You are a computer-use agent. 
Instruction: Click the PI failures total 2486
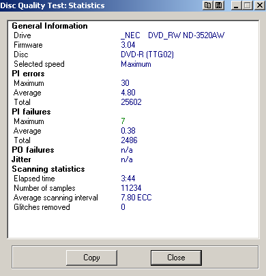click(129, 140)
